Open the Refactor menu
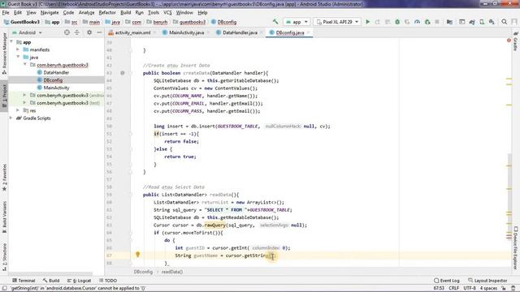The image size is (520, 292). [x=107, y=13]
